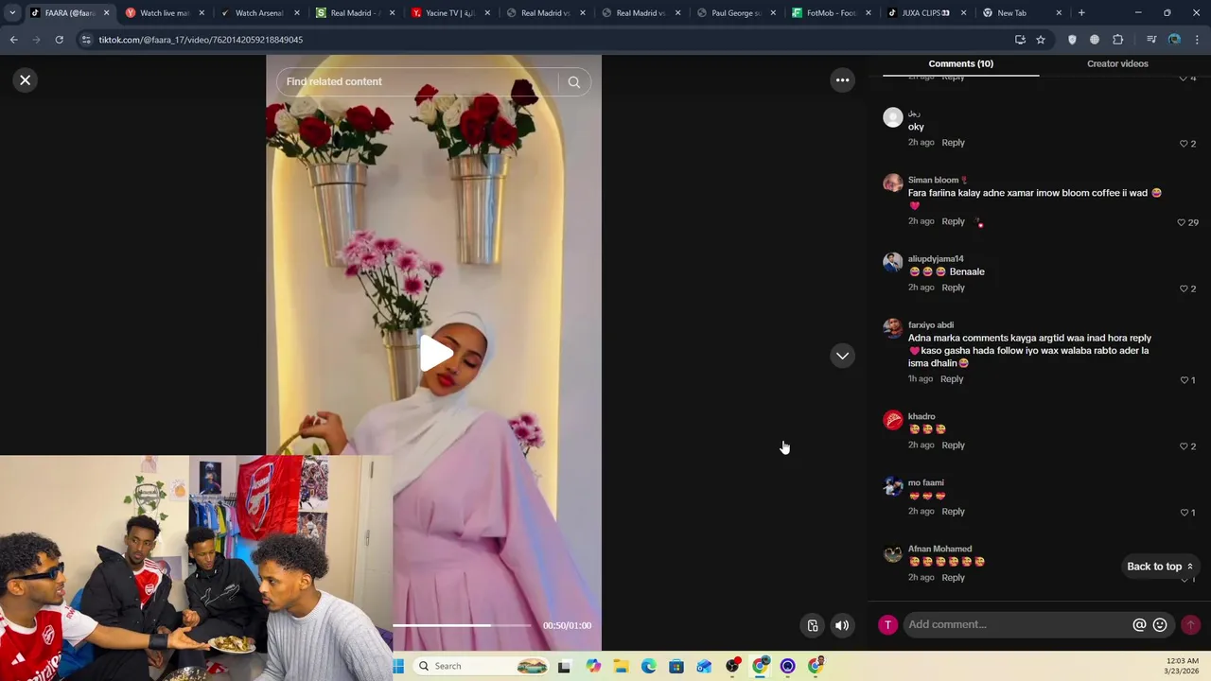Open a new tab with the plus button

click(1081, 13)
